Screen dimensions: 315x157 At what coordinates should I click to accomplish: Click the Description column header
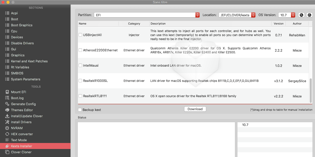click(x=211, y=24)
